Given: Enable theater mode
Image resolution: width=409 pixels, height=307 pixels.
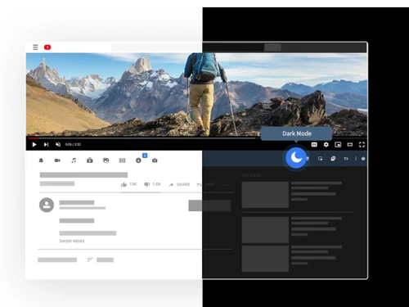Looking at the screenshot, I should (350, 145).
